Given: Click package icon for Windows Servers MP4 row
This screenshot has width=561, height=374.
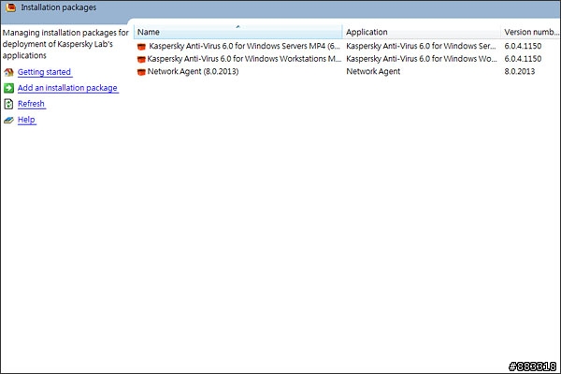Looking at the screenshot, I should coord(142,46).
